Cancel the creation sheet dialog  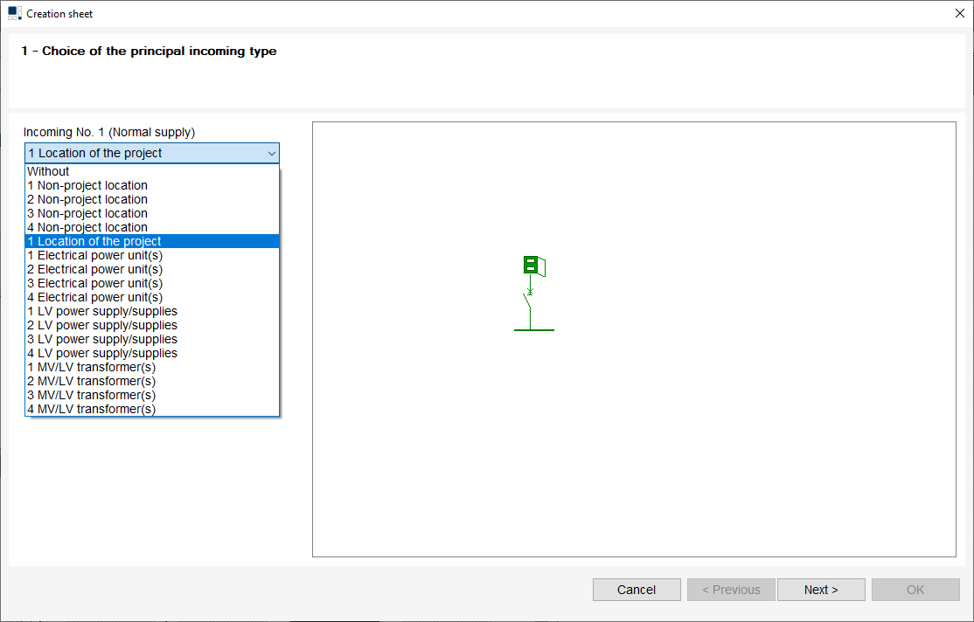click(637, 590)
